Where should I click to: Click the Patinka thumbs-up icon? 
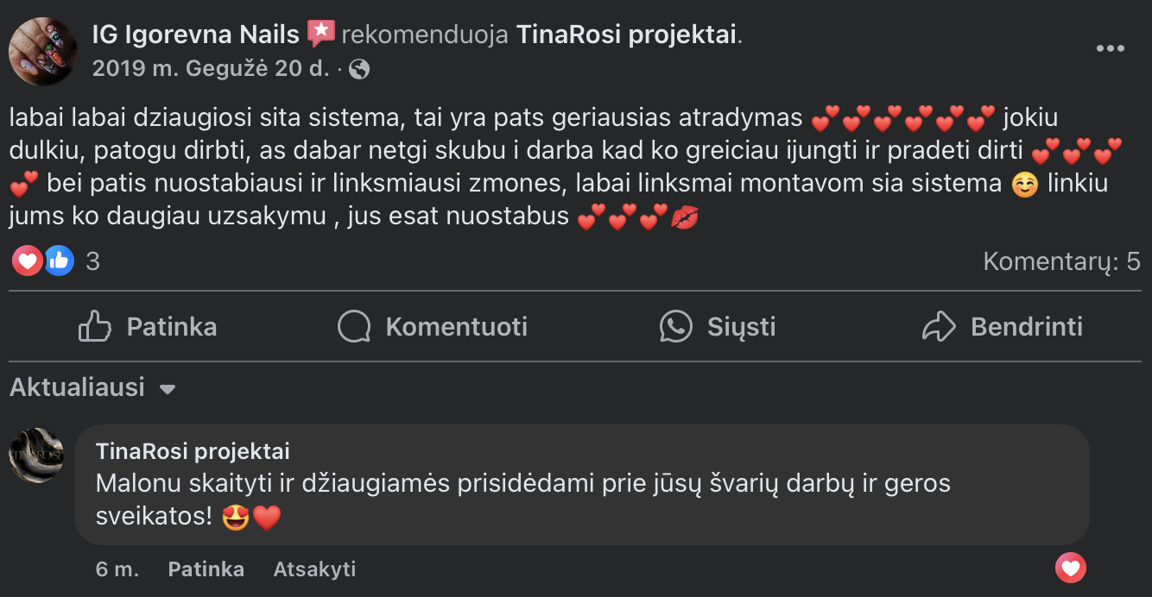pos(96,326)
